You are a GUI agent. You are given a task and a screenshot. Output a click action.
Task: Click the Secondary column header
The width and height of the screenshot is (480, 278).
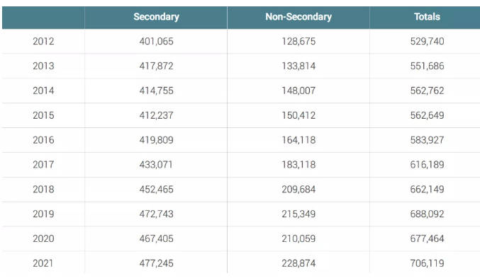(x=156, y=17)
